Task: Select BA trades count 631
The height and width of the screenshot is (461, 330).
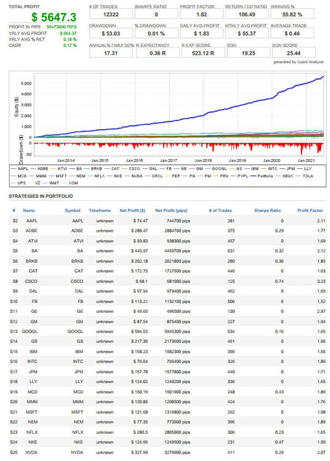Action: click(x=231, y=251)
